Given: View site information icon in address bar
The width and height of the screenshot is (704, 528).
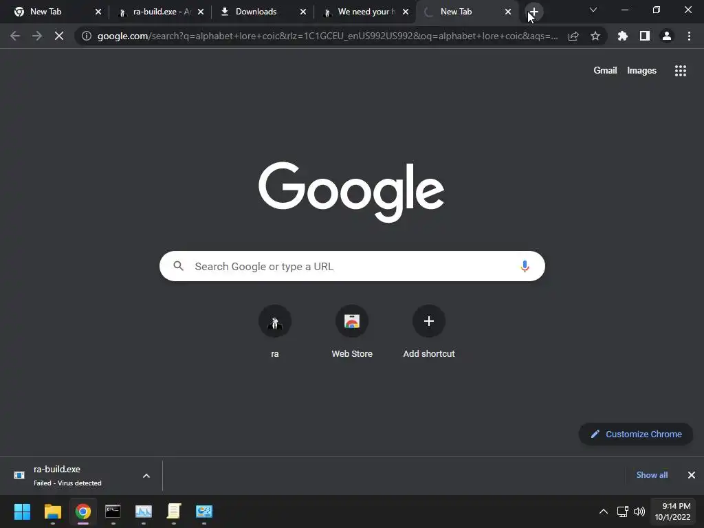Looking at the screenshot, I should (x=87, y=36).
